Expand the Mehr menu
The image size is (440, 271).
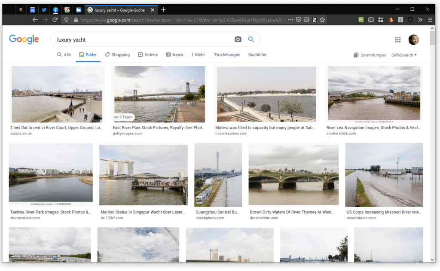(x=198, y=55)
